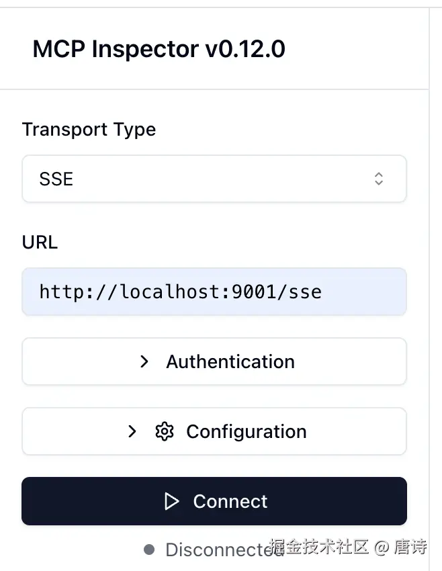Click the gray Disconnected status dot
The image size is (442, 571).
pos(149,550)
